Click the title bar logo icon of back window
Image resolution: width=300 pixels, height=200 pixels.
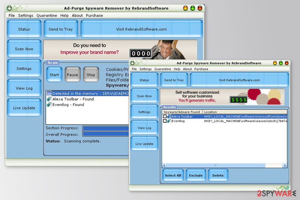pos(9,8)
